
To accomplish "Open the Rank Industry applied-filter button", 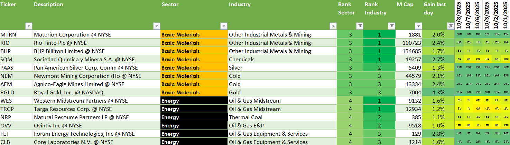I will point(391,26).
